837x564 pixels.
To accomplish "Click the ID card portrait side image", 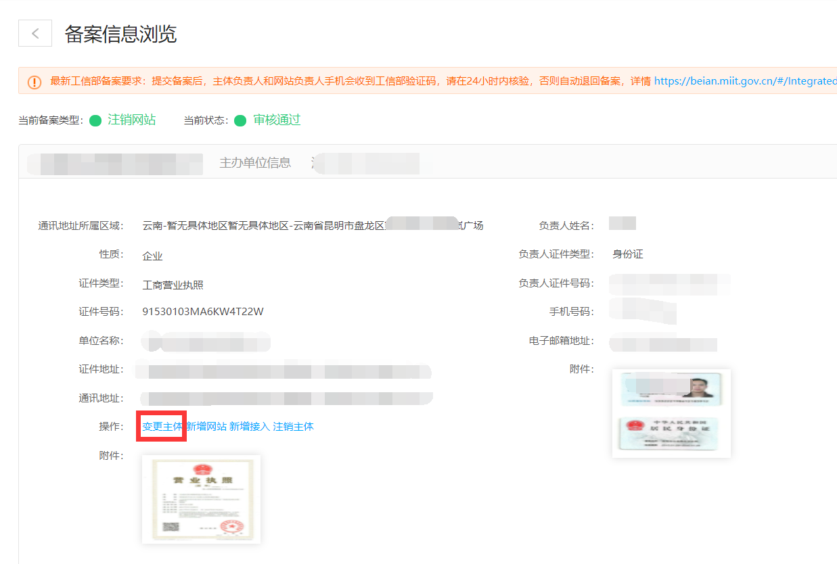I will pyautogui.click(x=670, y=387).
